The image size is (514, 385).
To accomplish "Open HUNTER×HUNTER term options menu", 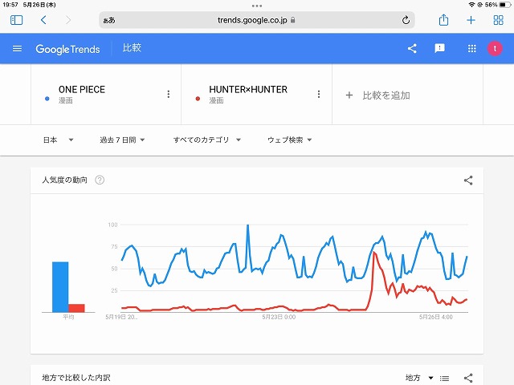I will click(x=319, y=95).
